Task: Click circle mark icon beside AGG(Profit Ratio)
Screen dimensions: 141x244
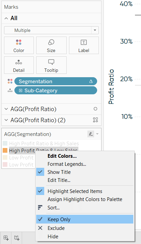Action: [x=95, y=109]
